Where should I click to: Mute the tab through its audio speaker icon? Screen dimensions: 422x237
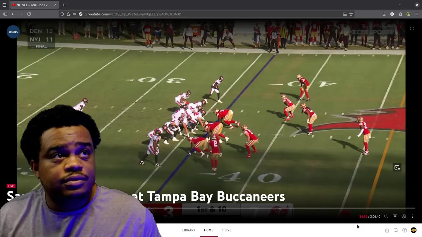click(x=19, y=5)
